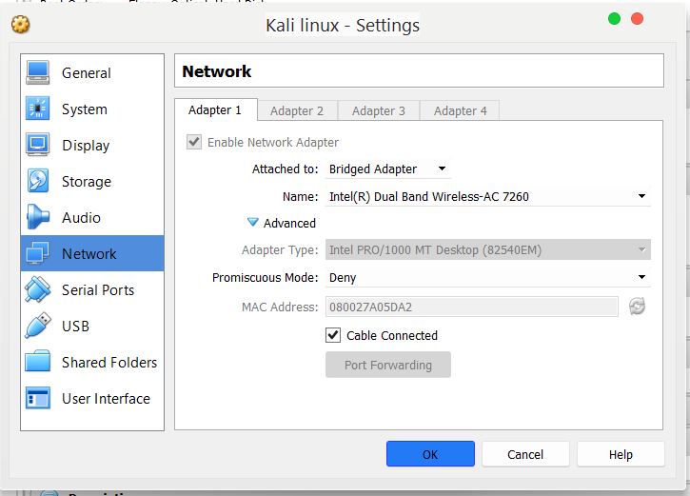
Task: Select Shared Folders in the settings list
Action: click(x=92, y=362)
